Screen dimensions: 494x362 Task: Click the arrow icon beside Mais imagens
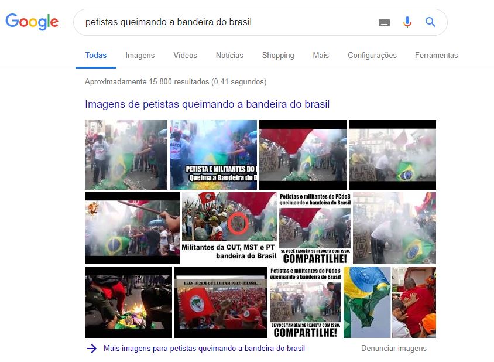pos(92,349)
